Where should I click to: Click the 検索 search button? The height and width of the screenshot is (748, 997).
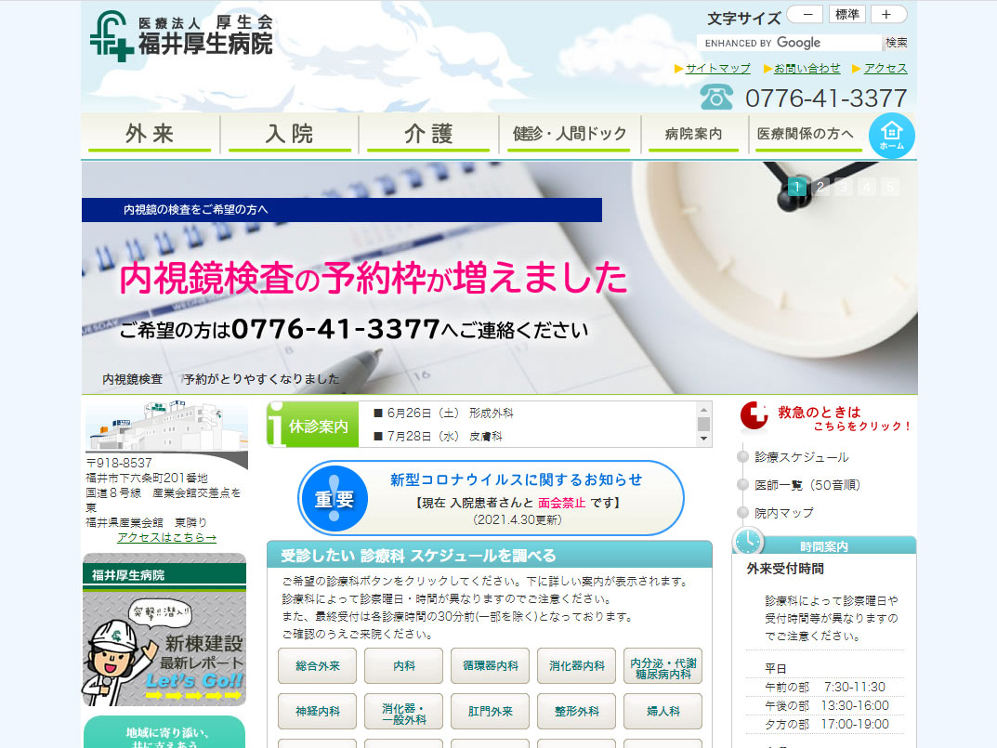coord(897,43)
